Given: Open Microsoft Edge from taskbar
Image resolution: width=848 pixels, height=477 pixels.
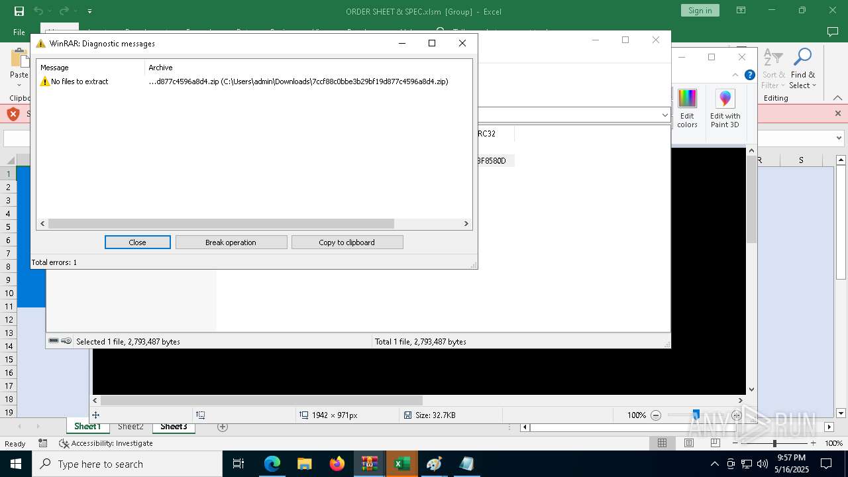Looking at the screenshot, I should pos(272,464).
